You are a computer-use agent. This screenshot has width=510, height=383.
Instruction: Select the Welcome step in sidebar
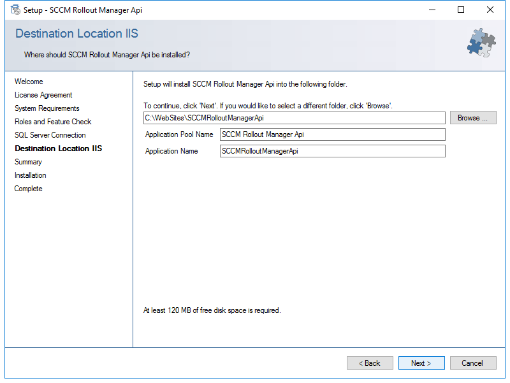[29, 82]
